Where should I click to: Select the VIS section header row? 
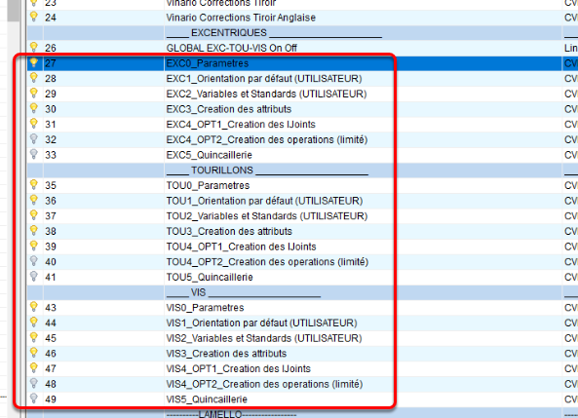294,292
